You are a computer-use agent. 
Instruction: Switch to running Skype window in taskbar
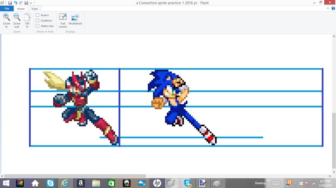point(187,183)
